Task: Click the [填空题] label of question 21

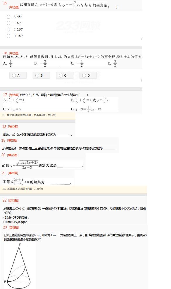Action: pyautogui.click(x=13, y=173)
